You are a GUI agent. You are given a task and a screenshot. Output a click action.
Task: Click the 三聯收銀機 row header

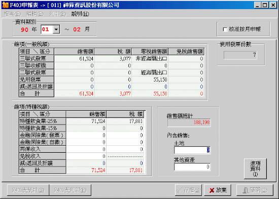[37, 65]
